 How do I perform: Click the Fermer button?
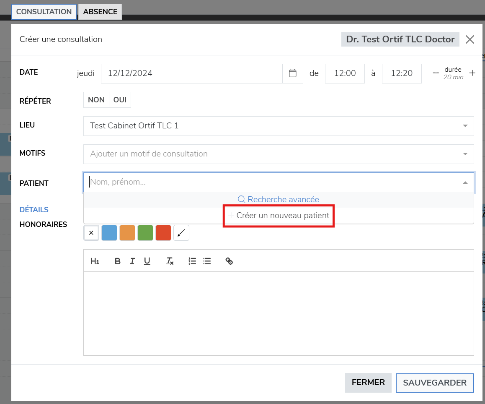[x=369, y=383]
